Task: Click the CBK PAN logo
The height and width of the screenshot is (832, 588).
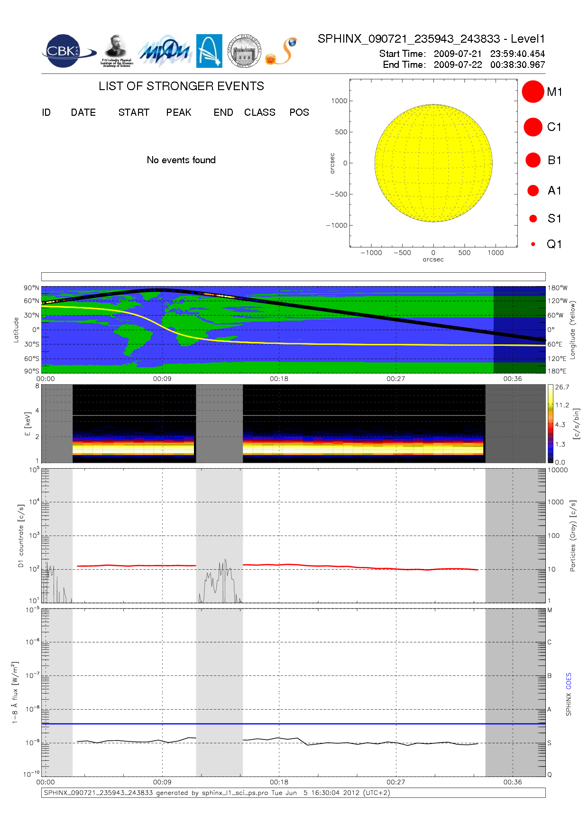Action: tap(66, 51)
